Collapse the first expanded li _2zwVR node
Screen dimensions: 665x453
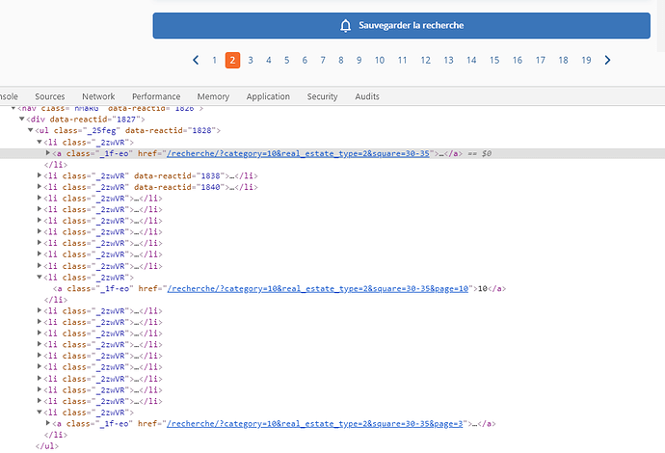(x=40, y=142)
